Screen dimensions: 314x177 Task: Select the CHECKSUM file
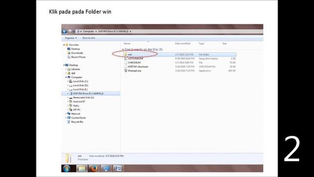coord(134,62)
